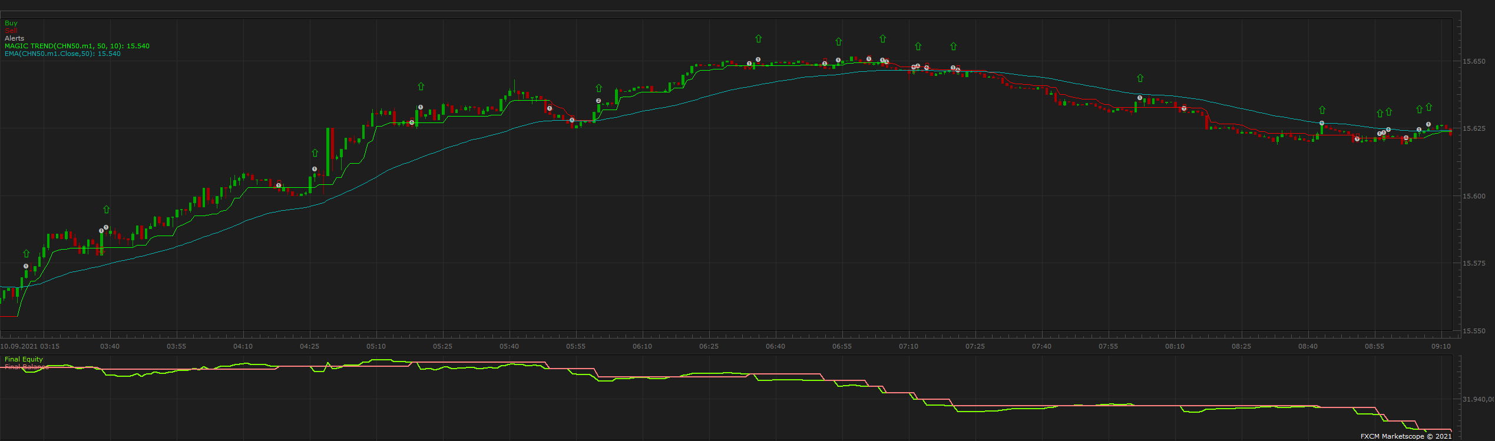
Task: Click the 15.650 price axis label
Action: [1474, 61]
